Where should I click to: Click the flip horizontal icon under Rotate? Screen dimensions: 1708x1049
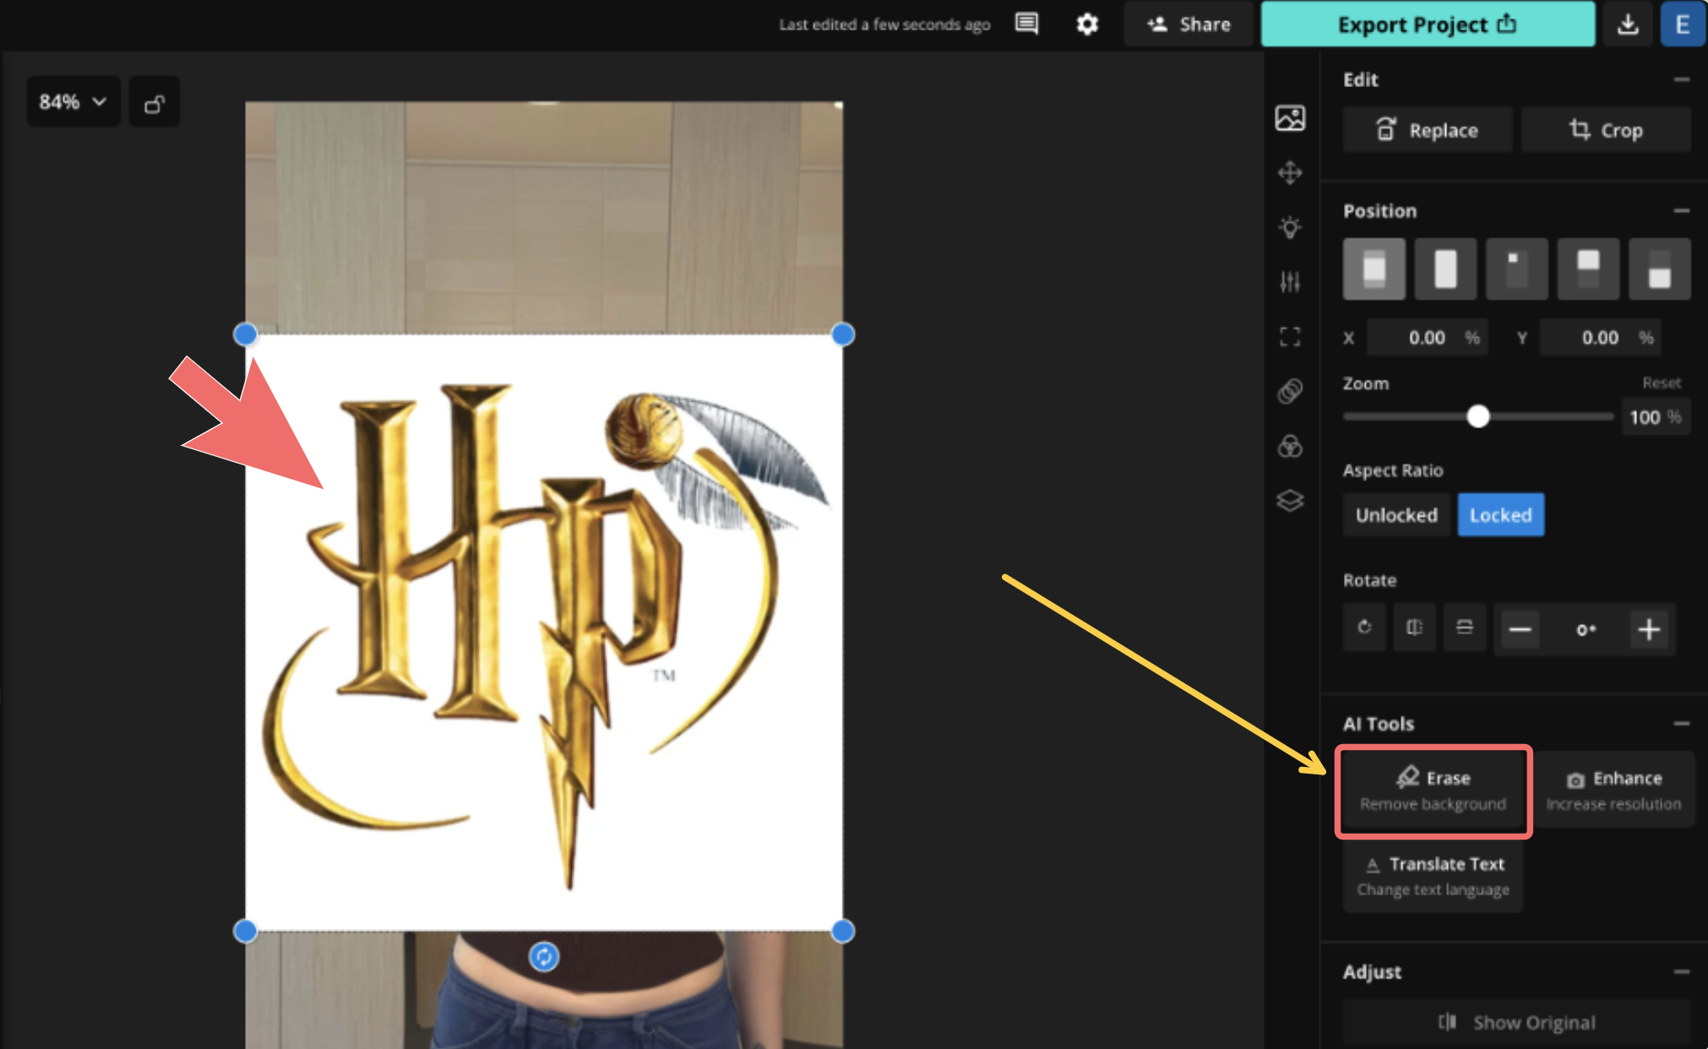pyautogui.click(x=1414, y=628)
